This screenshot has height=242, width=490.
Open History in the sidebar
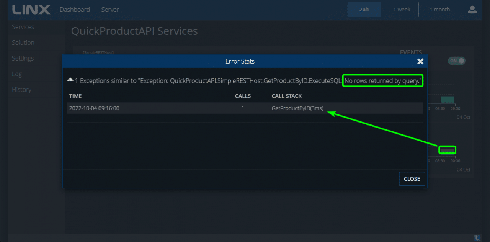(x=21, y=89)
